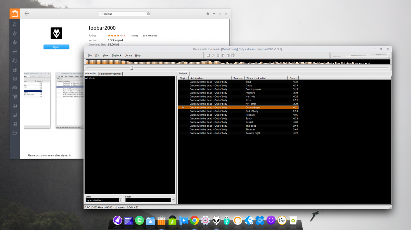The height and width of the screenshot is (230, 411).
Task: Click the playback seek bar handle
Action: [132, 68]
